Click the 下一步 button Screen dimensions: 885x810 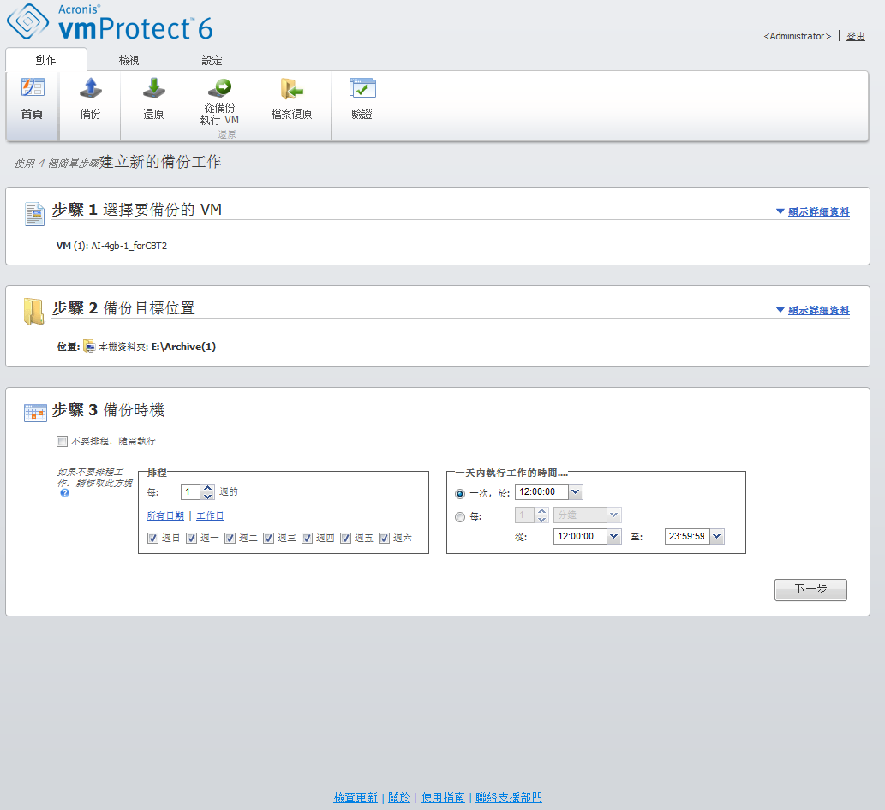810,589
